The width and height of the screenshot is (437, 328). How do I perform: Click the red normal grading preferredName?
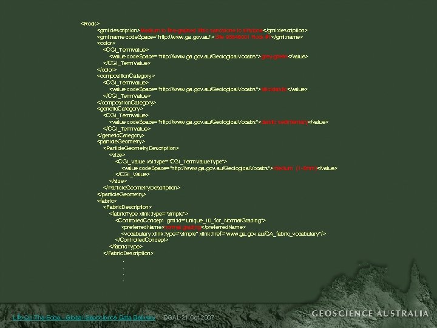coord(183,227)
